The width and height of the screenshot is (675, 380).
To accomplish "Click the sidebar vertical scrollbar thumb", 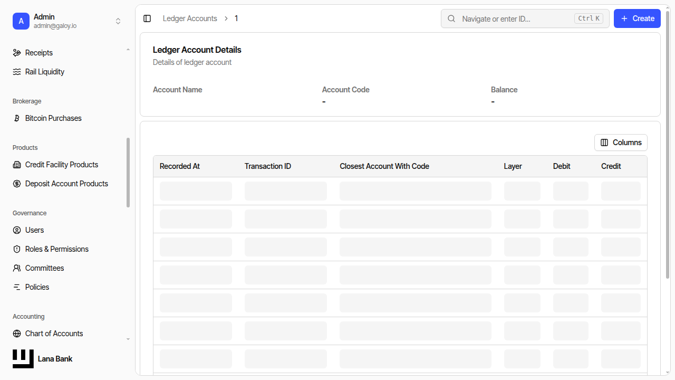I will (128, 173).
